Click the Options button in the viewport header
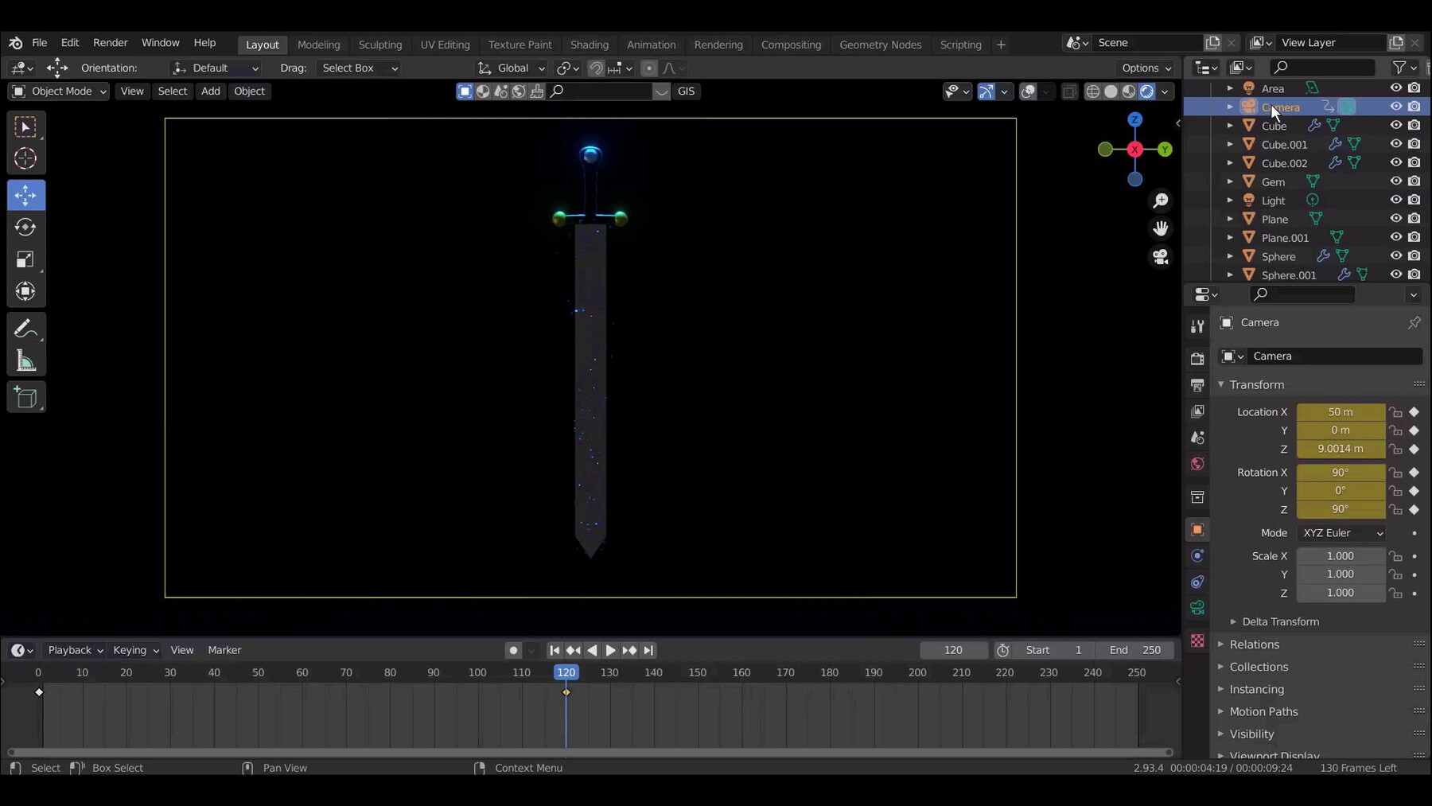Screen dimensions: 1432x806 coord(1146,68)
